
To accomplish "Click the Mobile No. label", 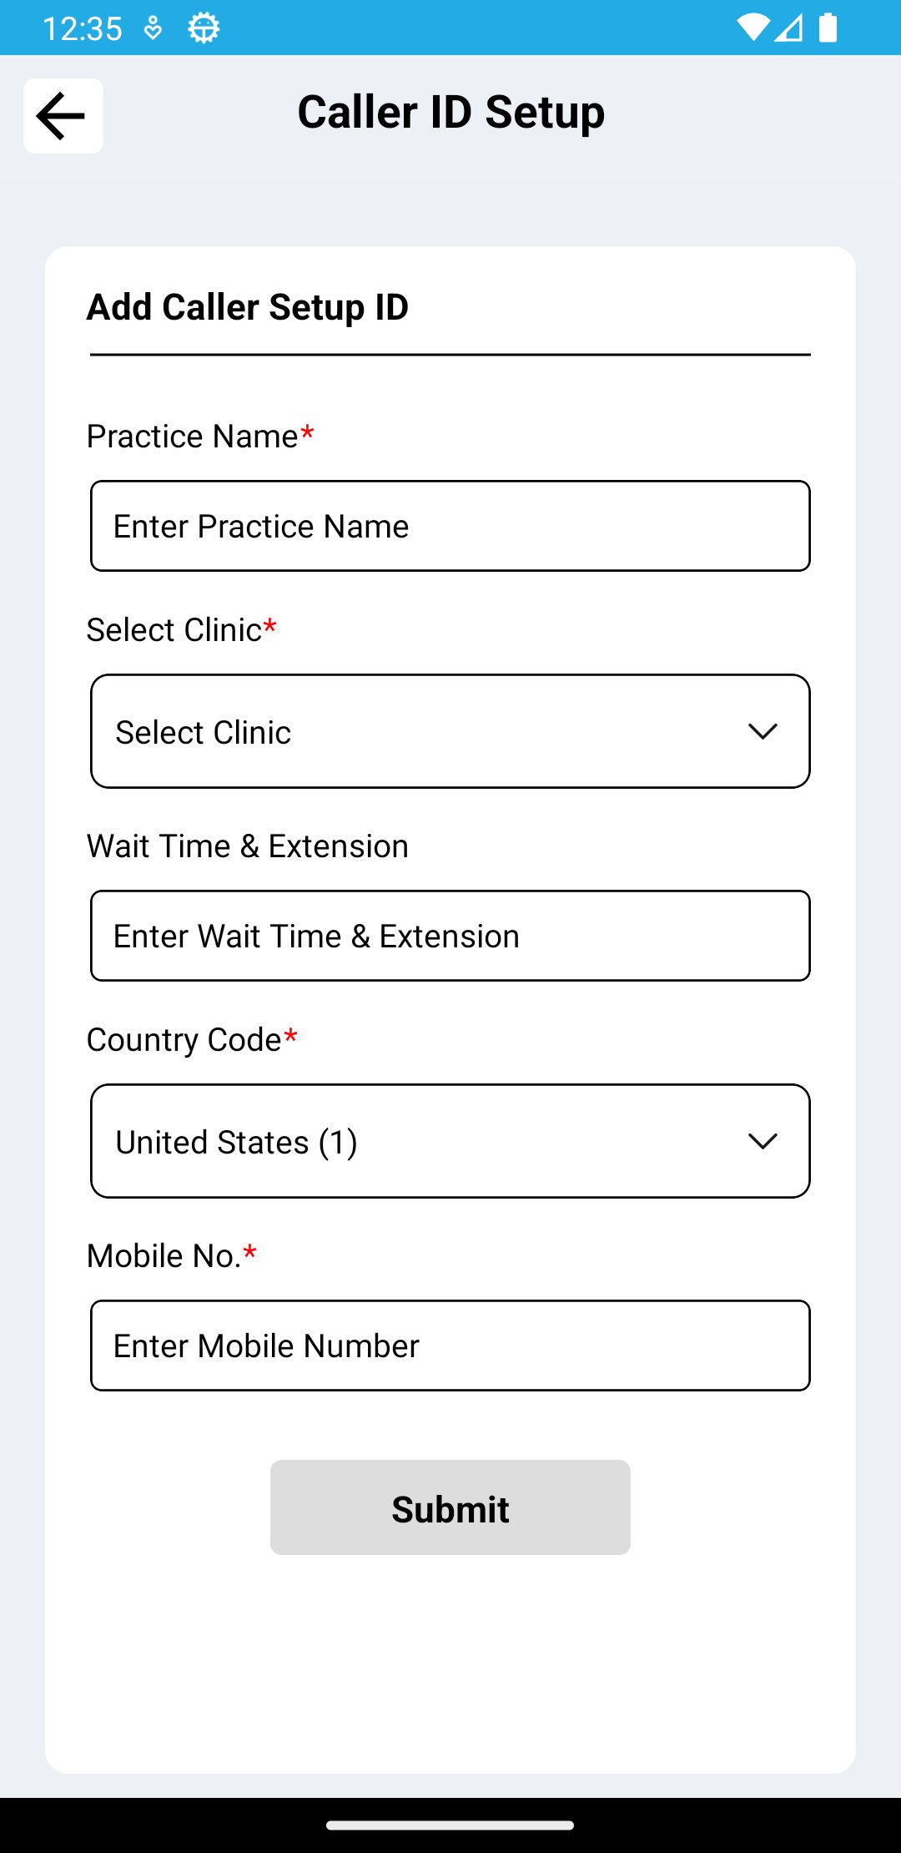I will pos(164,1256).
